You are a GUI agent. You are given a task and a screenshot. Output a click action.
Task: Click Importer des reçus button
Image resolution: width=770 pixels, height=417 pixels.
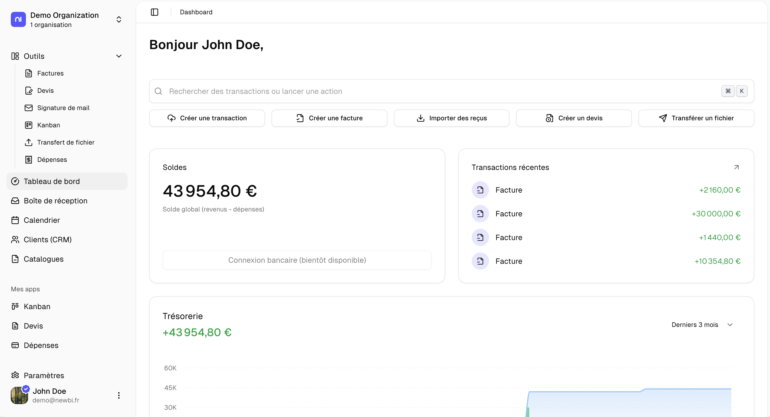[451, 118]
